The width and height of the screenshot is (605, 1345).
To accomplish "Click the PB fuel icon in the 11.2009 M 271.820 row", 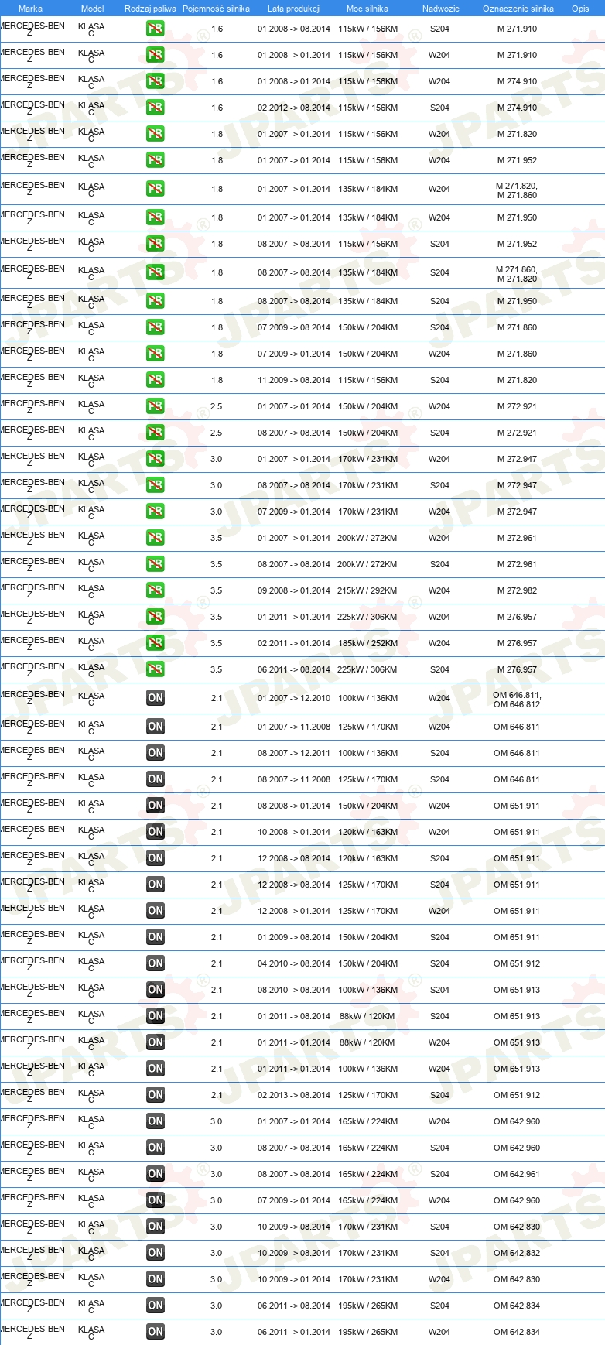I will click(156, 380).
